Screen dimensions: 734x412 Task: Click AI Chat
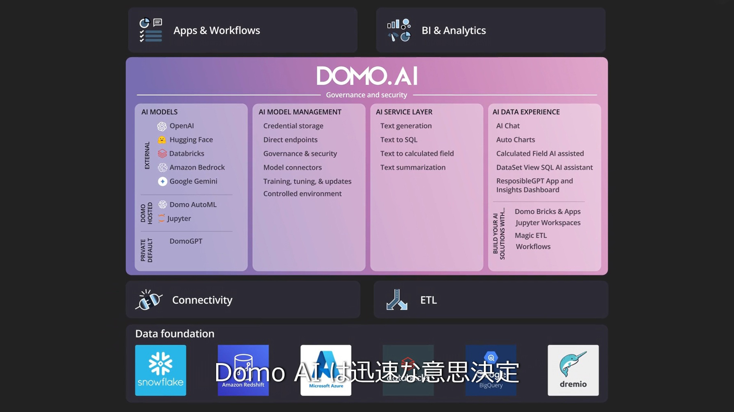(508, 126)
